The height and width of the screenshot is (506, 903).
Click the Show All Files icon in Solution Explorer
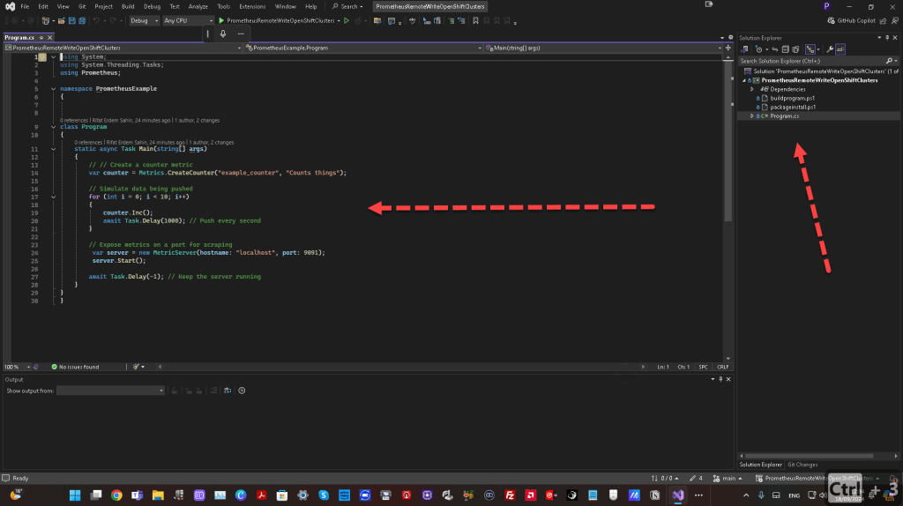[x=796, y=49]
